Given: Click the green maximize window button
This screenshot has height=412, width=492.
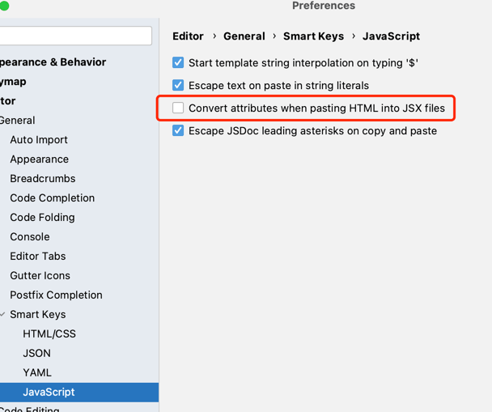Looking at the screenshot, I should 4,6.
